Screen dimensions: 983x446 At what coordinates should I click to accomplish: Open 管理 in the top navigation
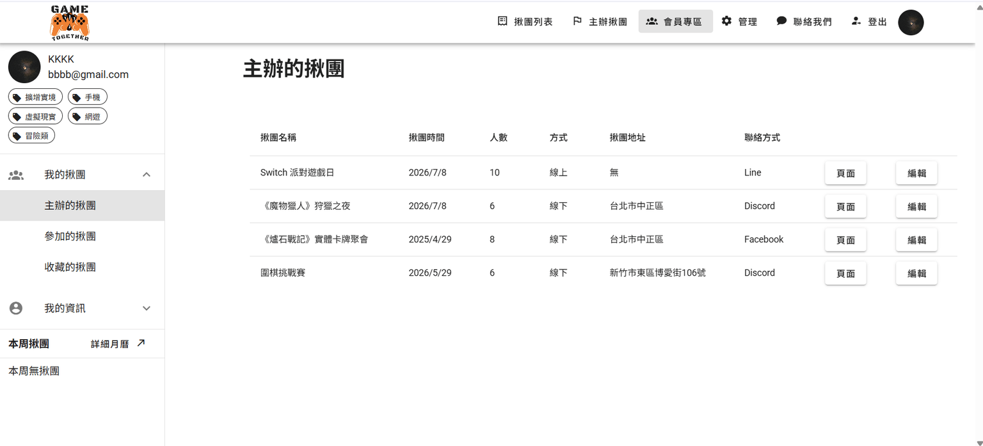(740, 21)
